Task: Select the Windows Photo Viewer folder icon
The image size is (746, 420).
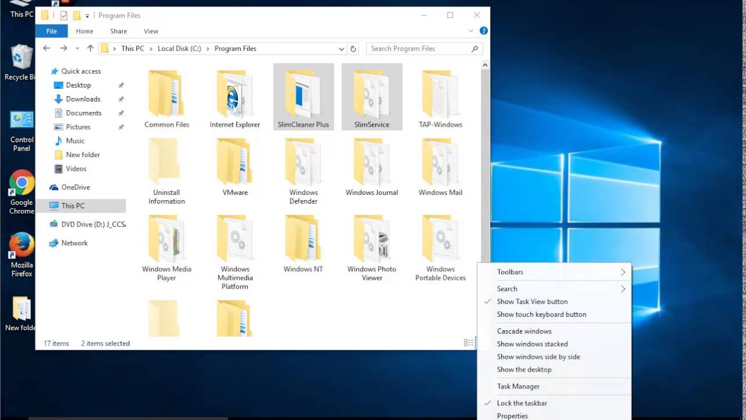Action: click(x=372, y=238)
